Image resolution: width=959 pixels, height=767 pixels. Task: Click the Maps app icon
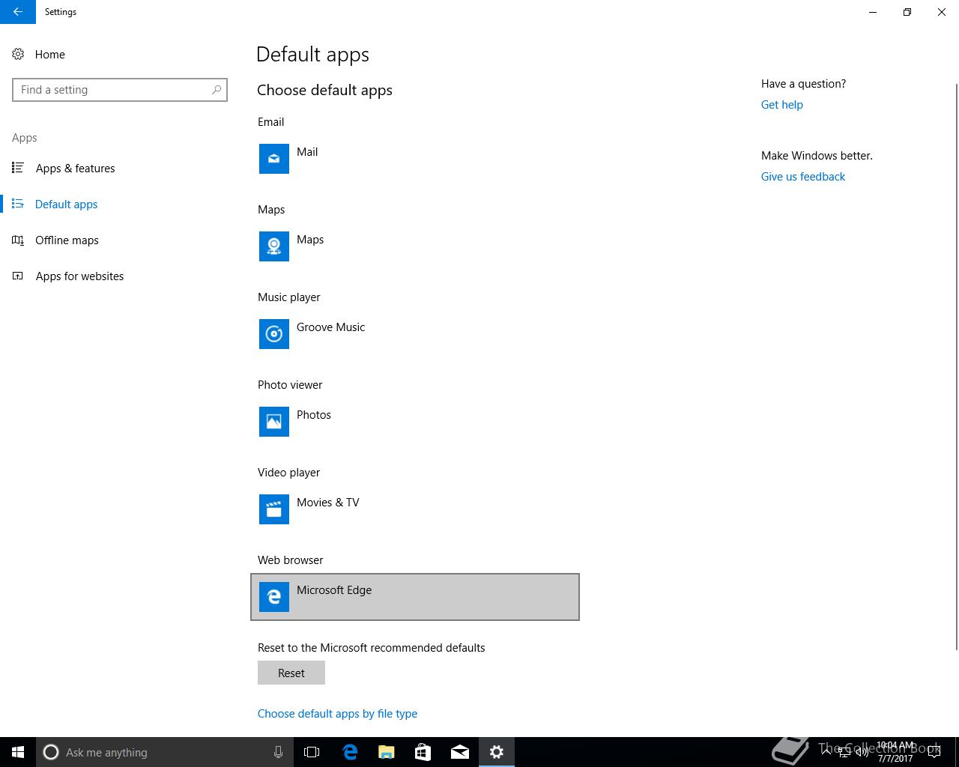[274, 246]
